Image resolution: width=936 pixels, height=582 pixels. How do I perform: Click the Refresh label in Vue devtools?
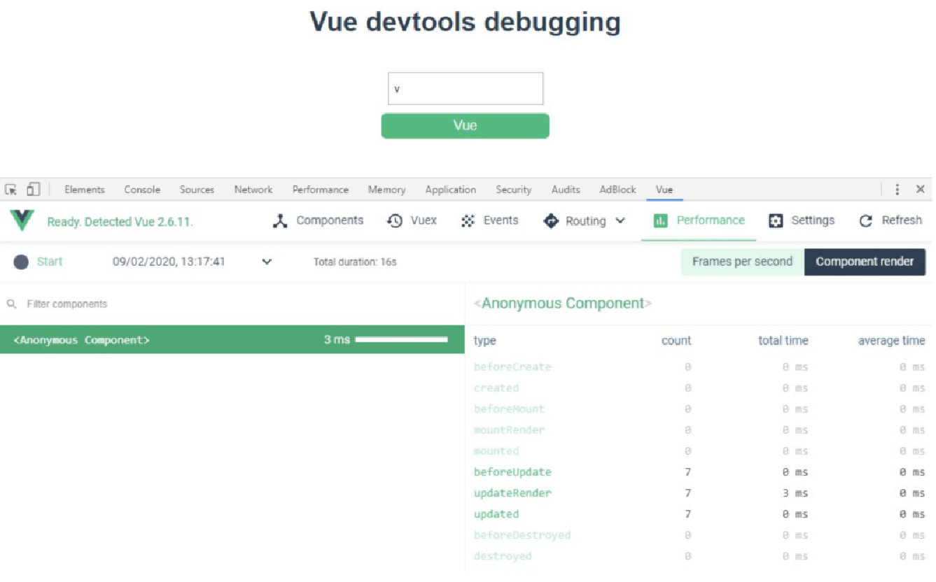click(x=902, y=220)
